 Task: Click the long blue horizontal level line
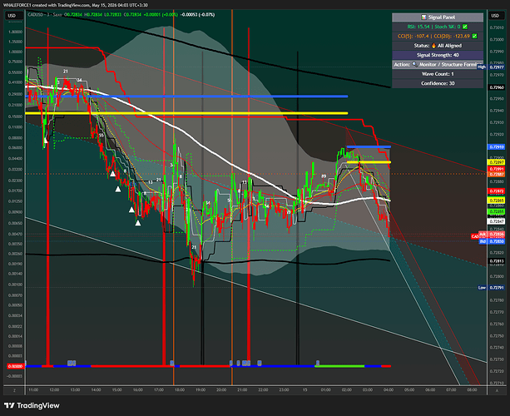pos(186,97)
